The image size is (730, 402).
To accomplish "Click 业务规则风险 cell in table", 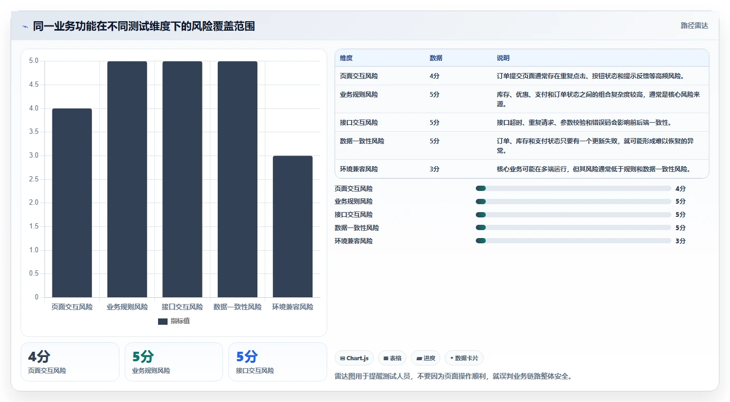I will 359,95.
